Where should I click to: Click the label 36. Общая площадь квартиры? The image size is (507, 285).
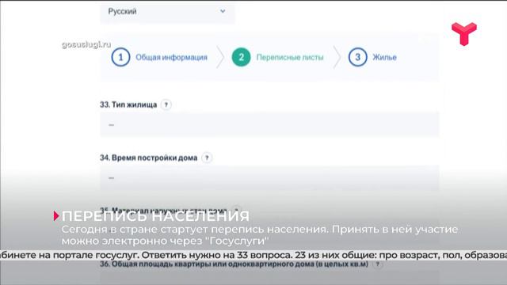click(234, 264)
